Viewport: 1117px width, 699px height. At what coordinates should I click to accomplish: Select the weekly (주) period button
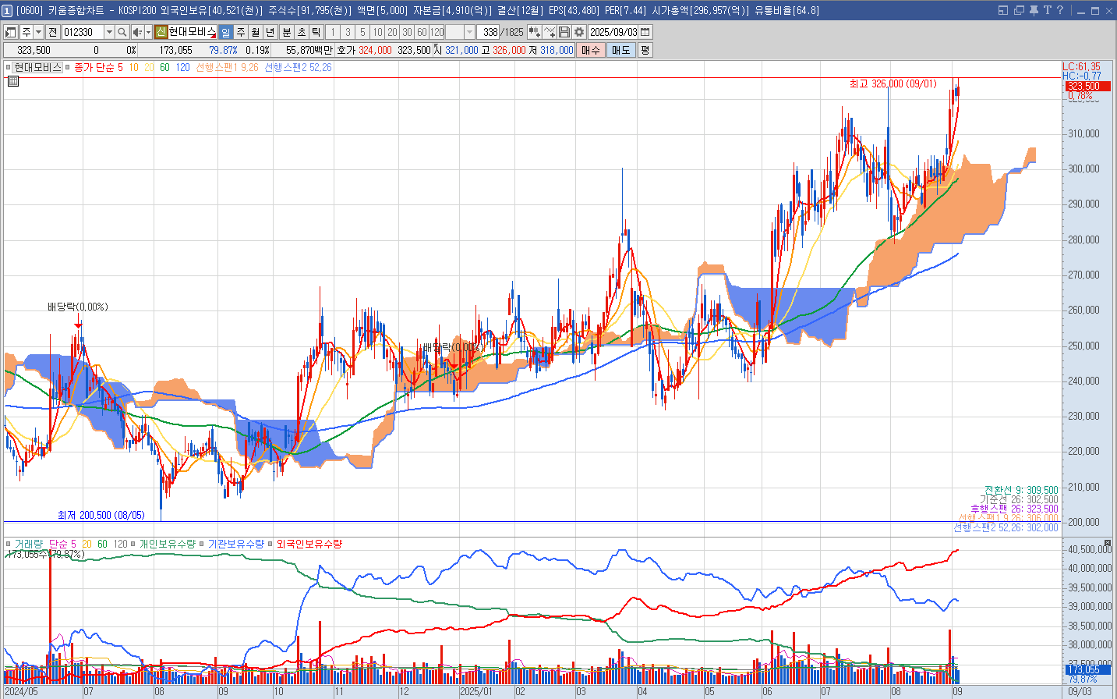coord(240,32)
